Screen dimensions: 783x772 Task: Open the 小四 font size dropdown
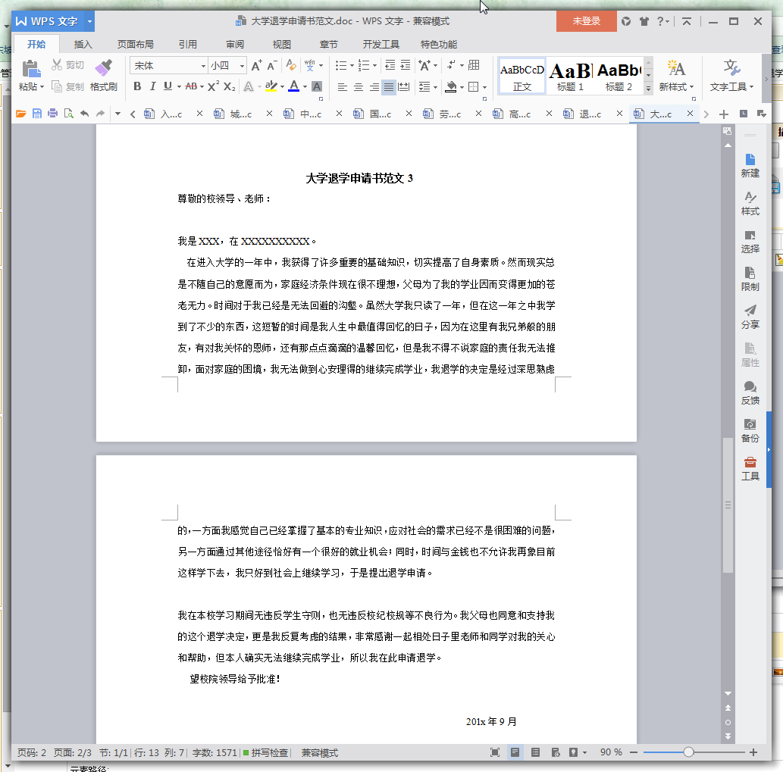(x=243, y=66)
